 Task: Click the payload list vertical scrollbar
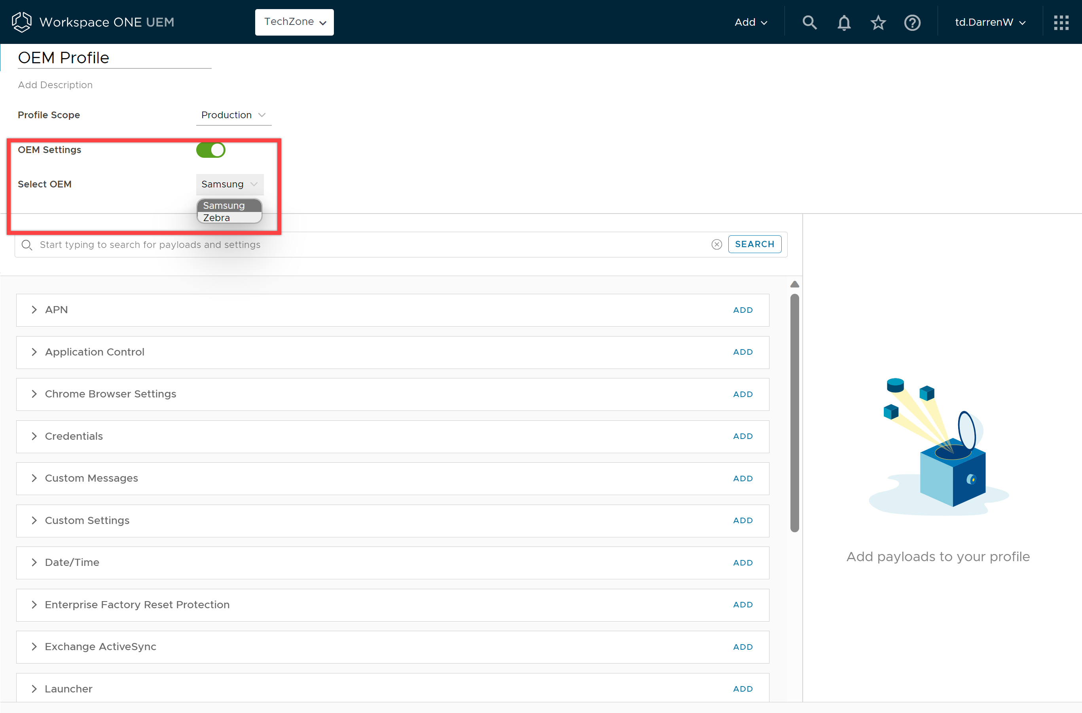pyautogui.click(x=794, y=412)
